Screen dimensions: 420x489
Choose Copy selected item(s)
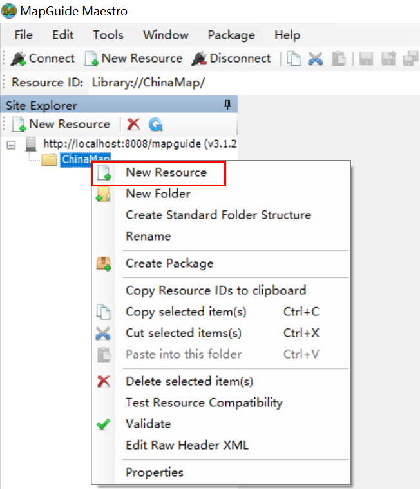221,312
